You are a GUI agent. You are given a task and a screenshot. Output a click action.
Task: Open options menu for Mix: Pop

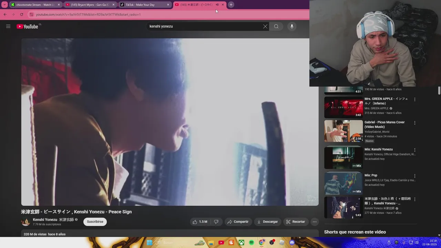click(x=415, y=176)
